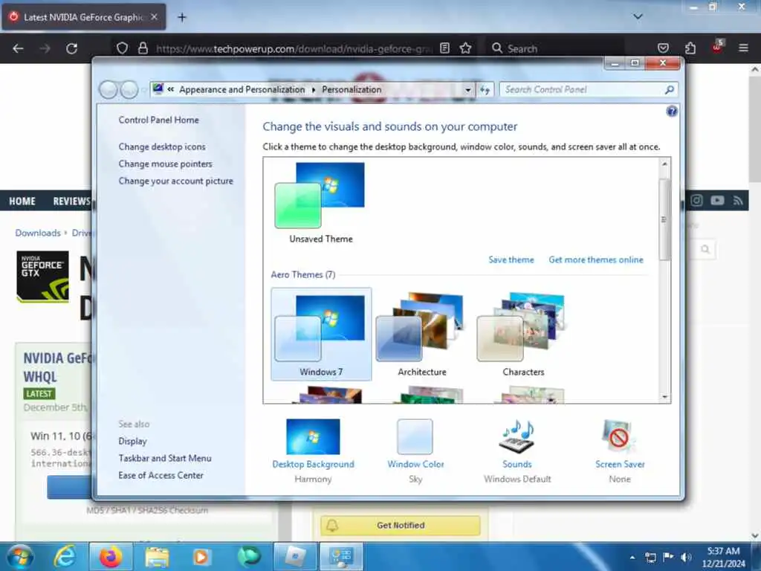Open the address bar dropdown arrow
761x571 pixels.
pyautogui.click(x=468, y=89)
